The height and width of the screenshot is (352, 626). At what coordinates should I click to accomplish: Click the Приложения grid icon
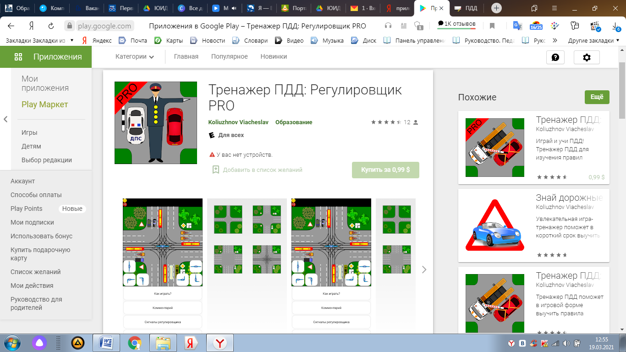click(18, 57)
